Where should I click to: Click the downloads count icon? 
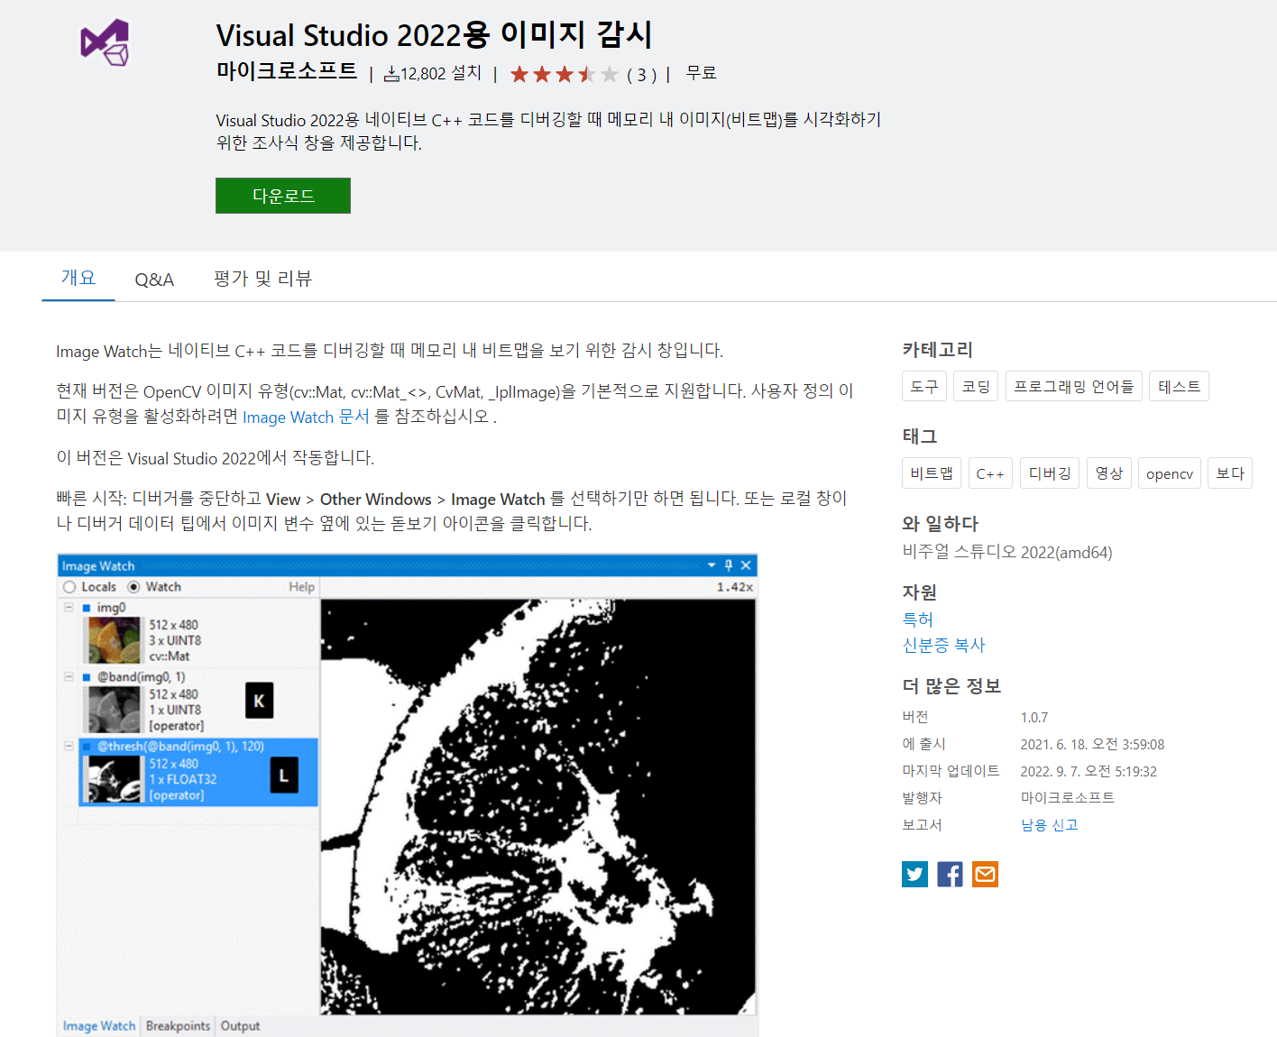point(391,73)
